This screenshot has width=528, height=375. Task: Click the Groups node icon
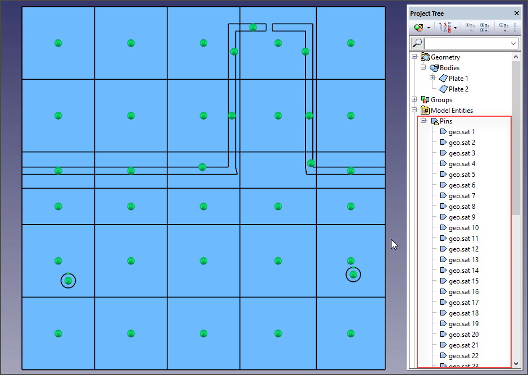(x=425, y=100)
